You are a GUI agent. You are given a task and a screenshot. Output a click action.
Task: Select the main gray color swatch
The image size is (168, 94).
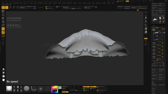click(60, 88)
